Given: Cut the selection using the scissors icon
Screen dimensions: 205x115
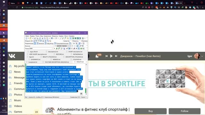Looking at the screenshot, I should click(42, 38).
